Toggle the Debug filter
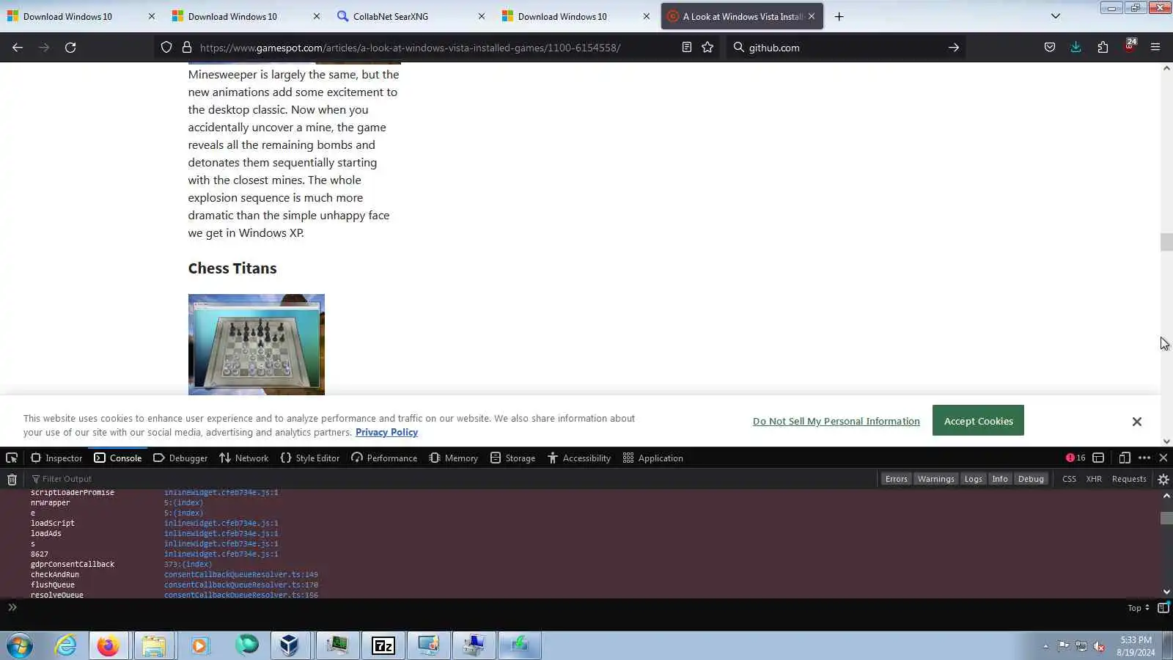1173x660 pixels. tap(1031, 479)
